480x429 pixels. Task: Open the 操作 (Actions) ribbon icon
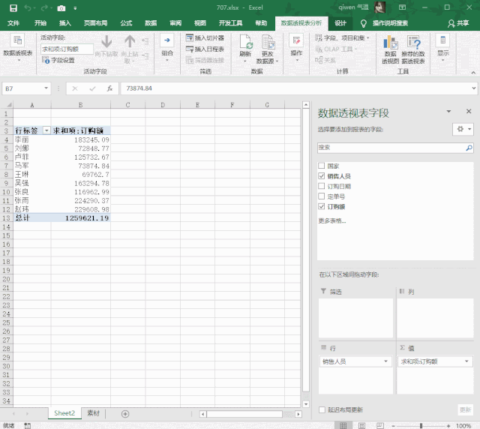(x=296, y=40)
